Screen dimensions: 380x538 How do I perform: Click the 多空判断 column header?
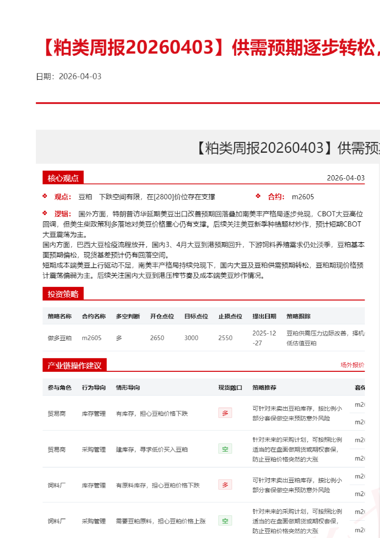(x=128, y=316)
